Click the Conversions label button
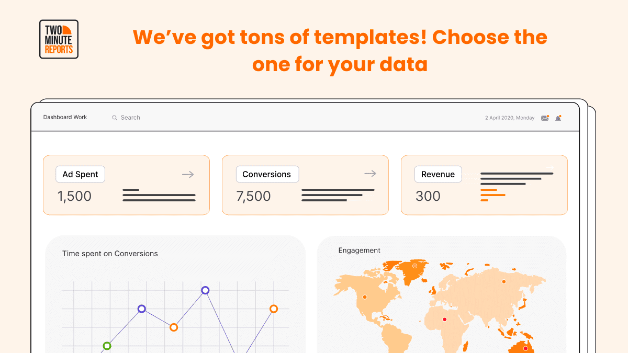This screenshot has height=353, width=628. pos(267,174)
